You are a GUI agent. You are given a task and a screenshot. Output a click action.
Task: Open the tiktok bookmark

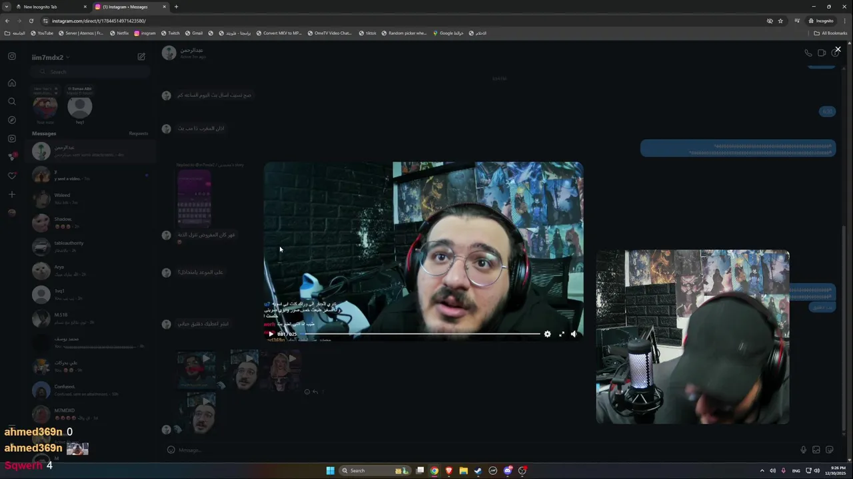coord(368,33)
